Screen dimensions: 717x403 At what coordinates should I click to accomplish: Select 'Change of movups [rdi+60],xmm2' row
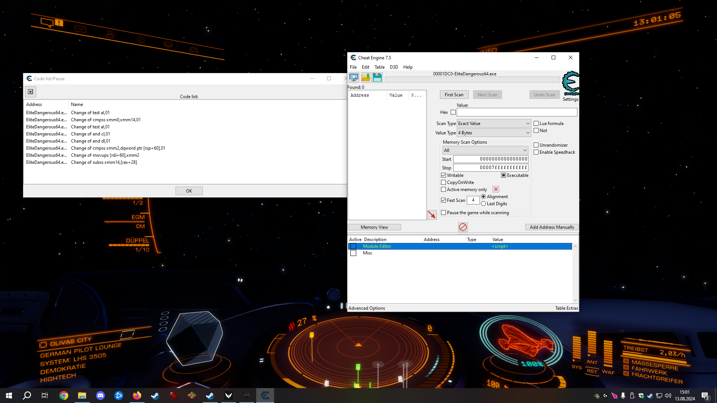[x=185, y=155]
